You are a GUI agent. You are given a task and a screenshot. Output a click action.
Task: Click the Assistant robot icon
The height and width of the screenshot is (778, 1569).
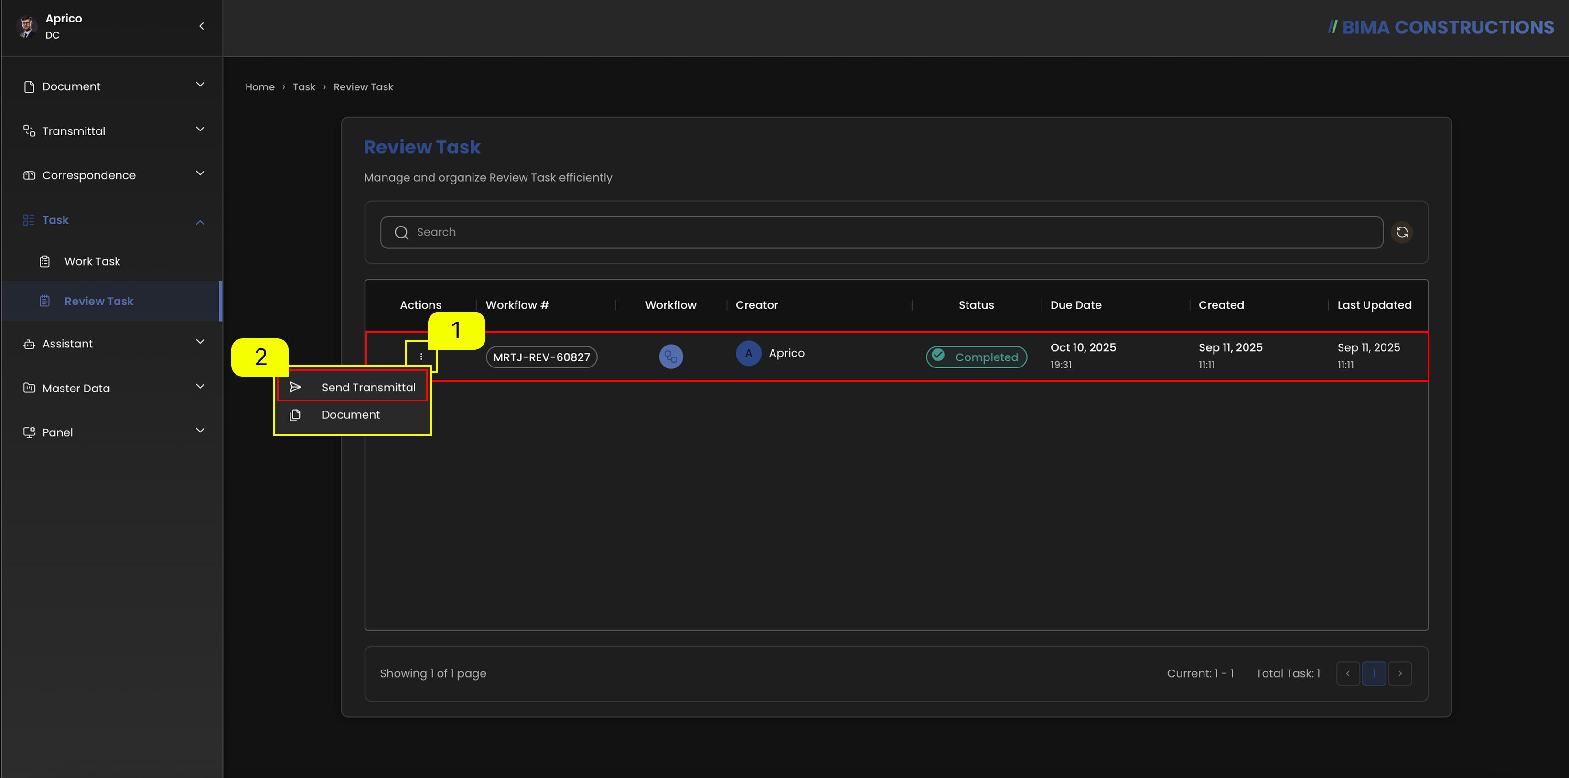(29, 344)
